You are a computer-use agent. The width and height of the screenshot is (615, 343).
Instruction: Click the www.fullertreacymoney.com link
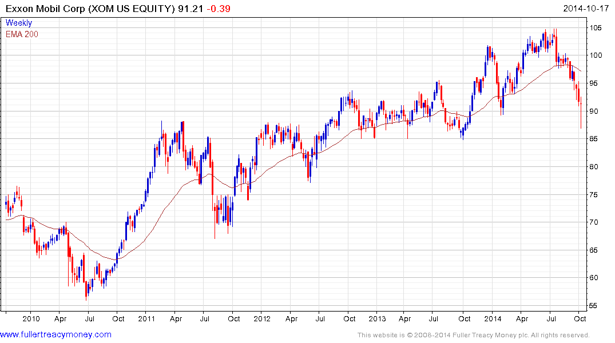[55, 335]
